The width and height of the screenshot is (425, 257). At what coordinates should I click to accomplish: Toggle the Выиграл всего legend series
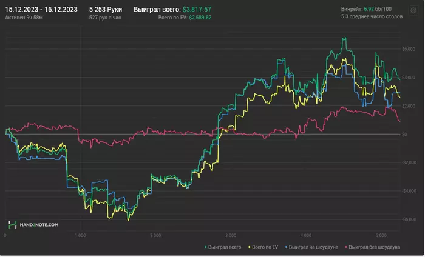(225, 248)
